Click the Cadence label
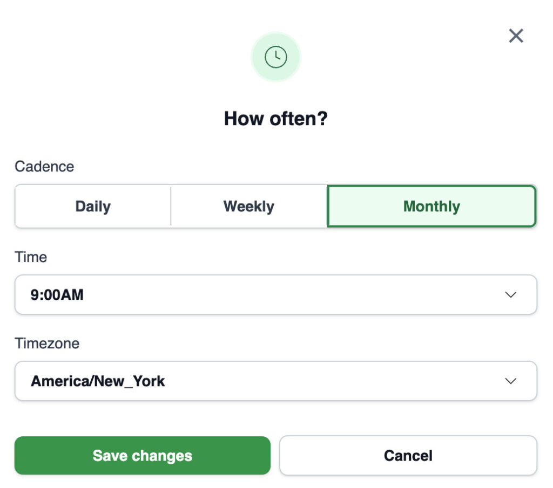 (x=44, y=166)
